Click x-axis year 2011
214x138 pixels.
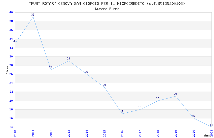pyautogui.click(x=33, y=133)
